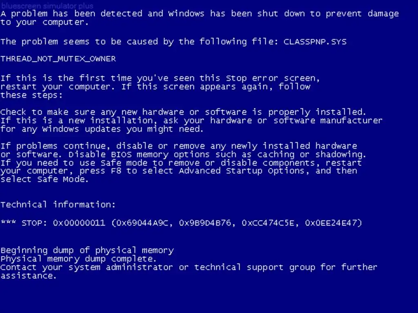Image resolution: width=418 pixels, height=313 pixels.
Task: Click the STOP code 0x00000011
Action: point(79,223)
